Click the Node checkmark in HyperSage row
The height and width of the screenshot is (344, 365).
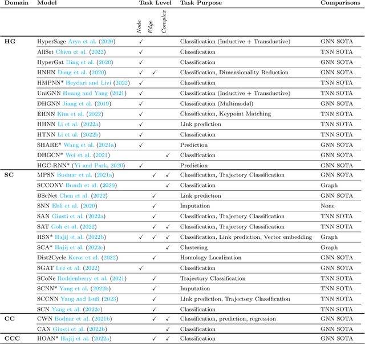click(141, 42)
